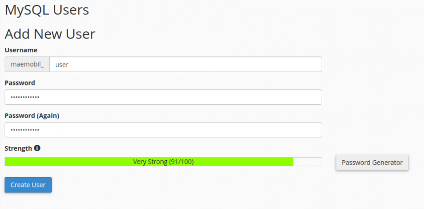Click the "Password (Again)" field label

(32, 116)
